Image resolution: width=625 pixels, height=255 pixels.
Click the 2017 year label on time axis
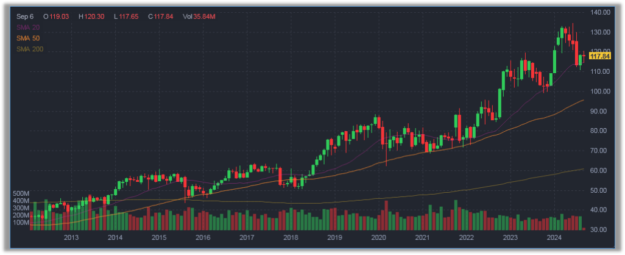(247, 239)
